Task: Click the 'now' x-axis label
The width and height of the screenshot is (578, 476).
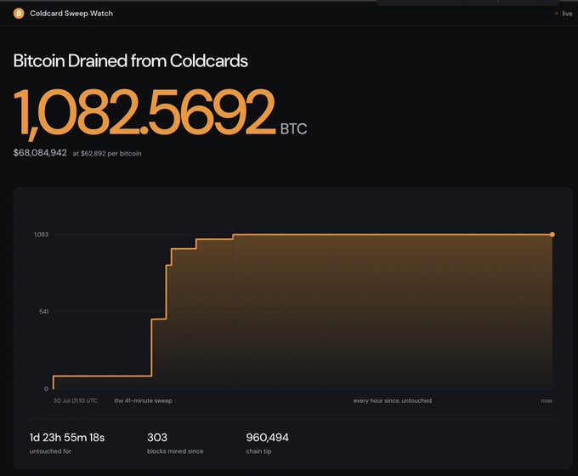Action: pyautogui.click(x=547, y=401)
